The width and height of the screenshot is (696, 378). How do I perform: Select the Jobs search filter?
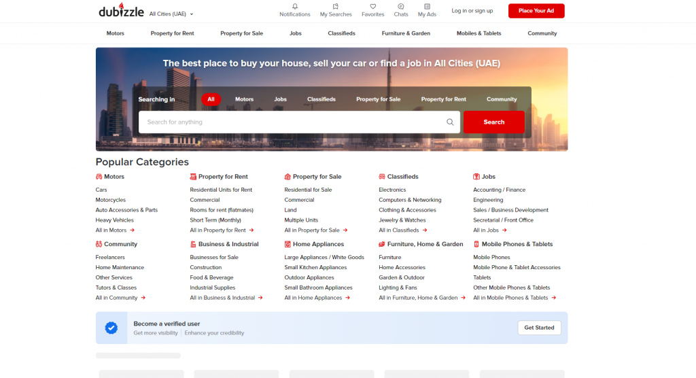280,99
